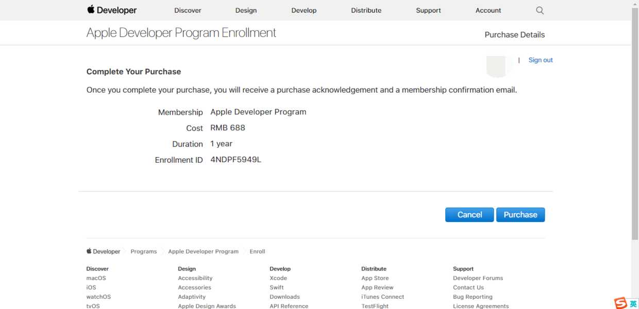Click the duration value 1 year
Viewport: 639px width, 309px height.
tap(222, 144)
